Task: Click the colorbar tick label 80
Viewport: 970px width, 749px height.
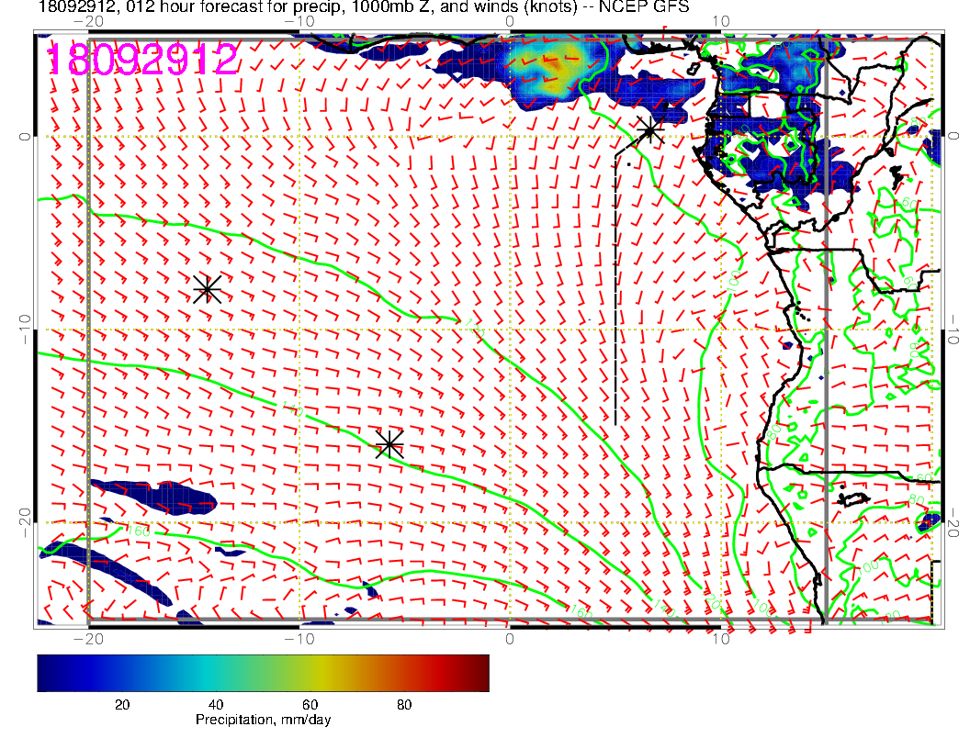Action: click(x=404, y=704)
